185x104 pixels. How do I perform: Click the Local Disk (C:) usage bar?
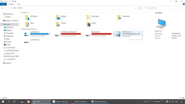click(x=40, y=34)
